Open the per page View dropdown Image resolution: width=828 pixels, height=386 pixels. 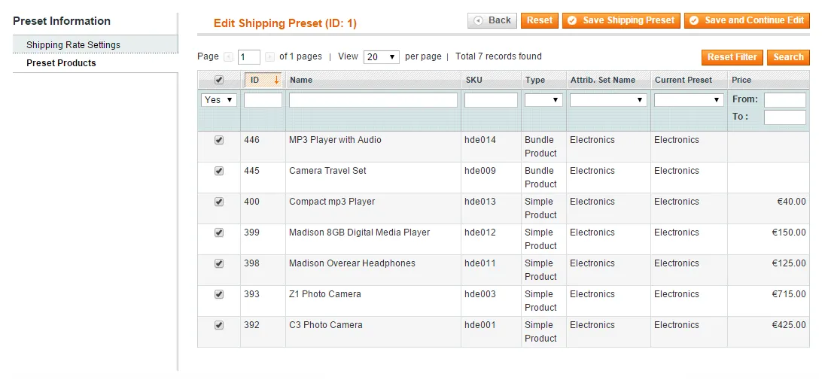(382, 56)
